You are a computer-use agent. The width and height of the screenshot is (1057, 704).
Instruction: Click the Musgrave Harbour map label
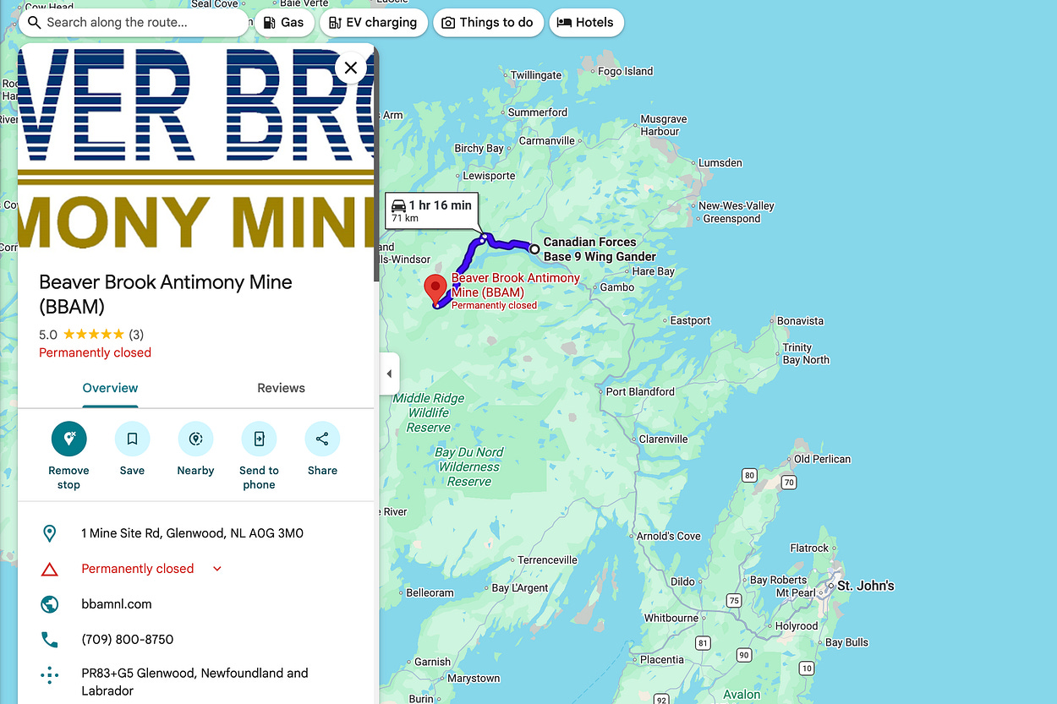pos(664,125)
